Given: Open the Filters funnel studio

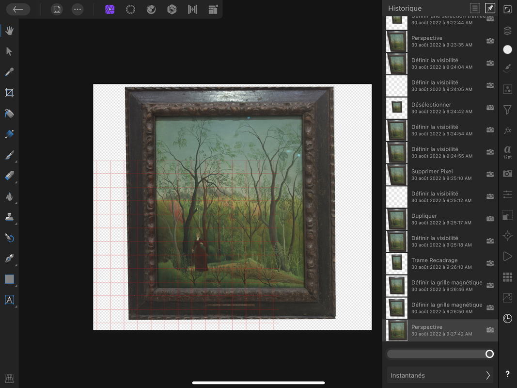Looking at the screenshot, I should [x=507, y=110].
